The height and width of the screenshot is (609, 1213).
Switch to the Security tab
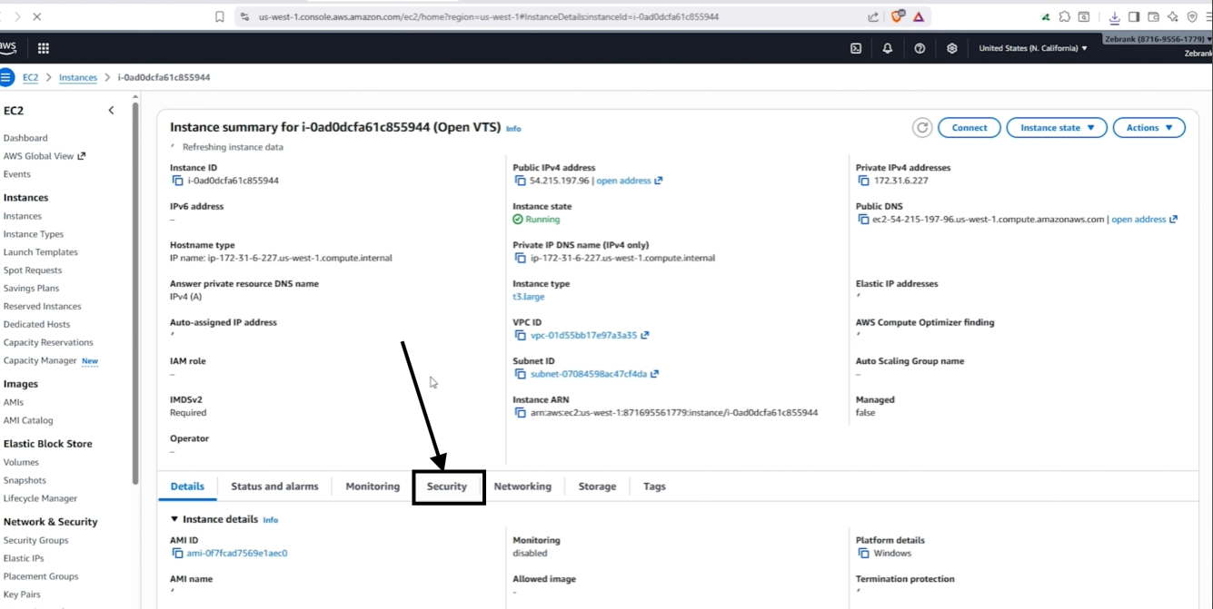(x=447, y=486)
